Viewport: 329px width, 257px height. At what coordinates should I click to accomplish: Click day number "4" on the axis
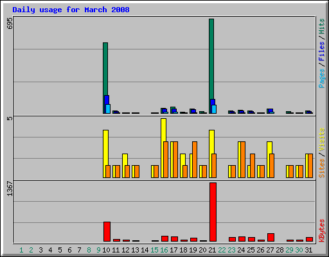(50, 250)
